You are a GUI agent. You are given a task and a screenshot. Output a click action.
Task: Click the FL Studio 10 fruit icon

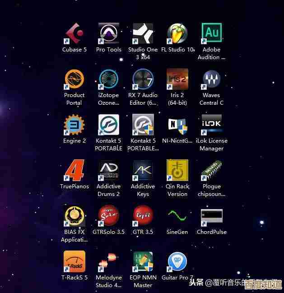(177, 33)
